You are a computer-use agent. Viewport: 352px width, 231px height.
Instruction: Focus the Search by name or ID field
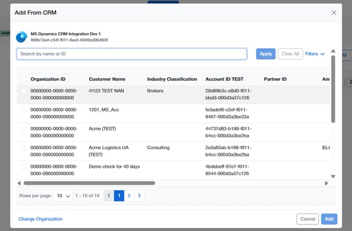point(132,54)
